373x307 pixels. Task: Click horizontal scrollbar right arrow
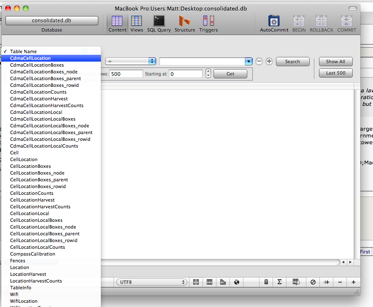[350, 262]
